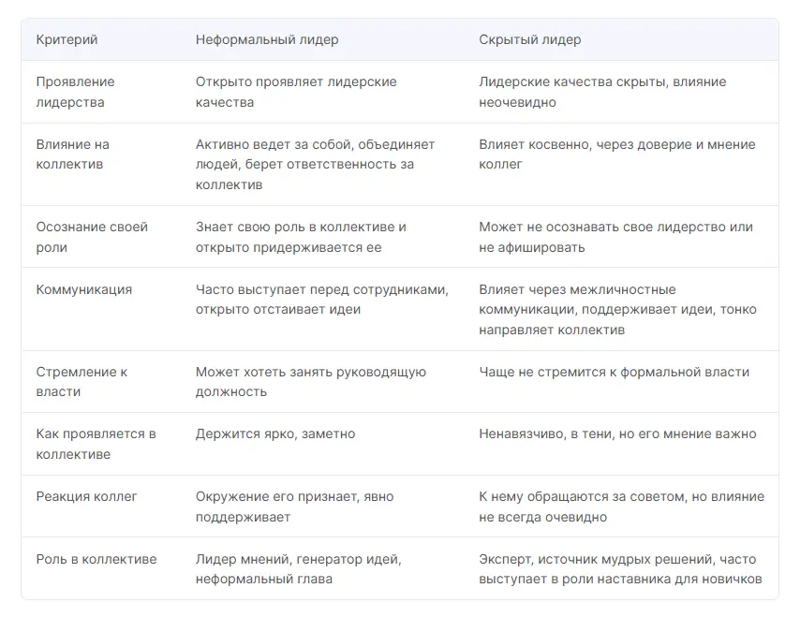Click the "Как проявляется в коллективе" row label
The image size is (800, 617).
click(96, 444)
